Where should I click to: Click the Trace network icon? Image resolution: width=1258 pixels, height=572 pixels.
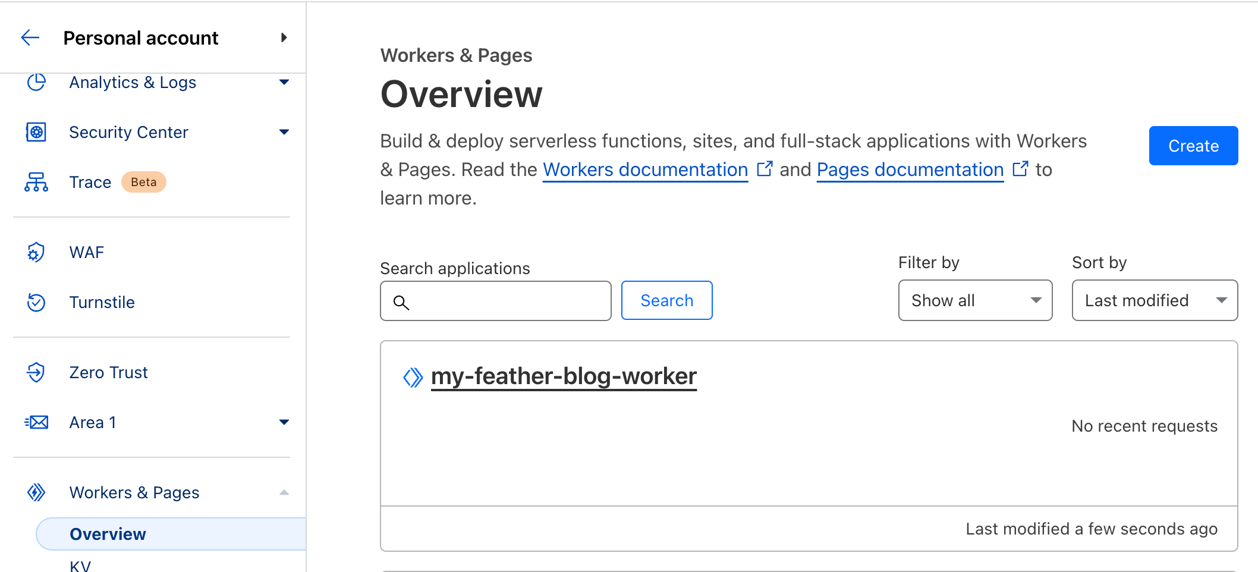[36, 182]
